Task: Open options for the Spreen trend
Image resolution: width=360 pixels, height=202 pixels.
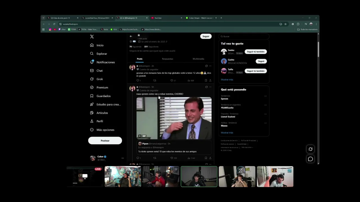Action: 265,96
